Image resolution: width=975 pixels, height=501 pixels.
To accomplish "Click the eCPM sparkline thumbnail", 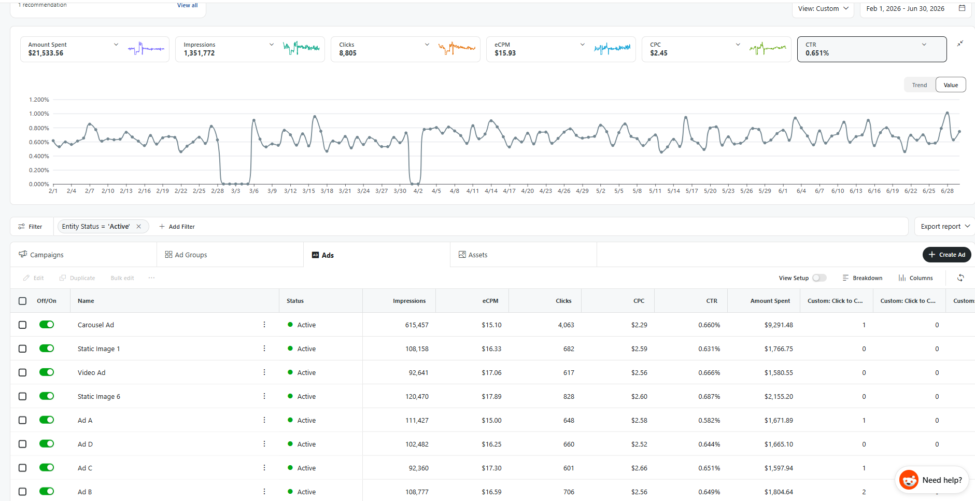I will (x=612, y=49).
